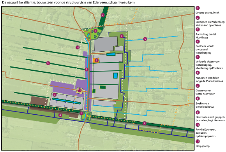Click legend marker 8 above 'Zoekterrein dorpslandbouw'
The height and width of the screenshot is (152, 226).
tap(198, 99)
